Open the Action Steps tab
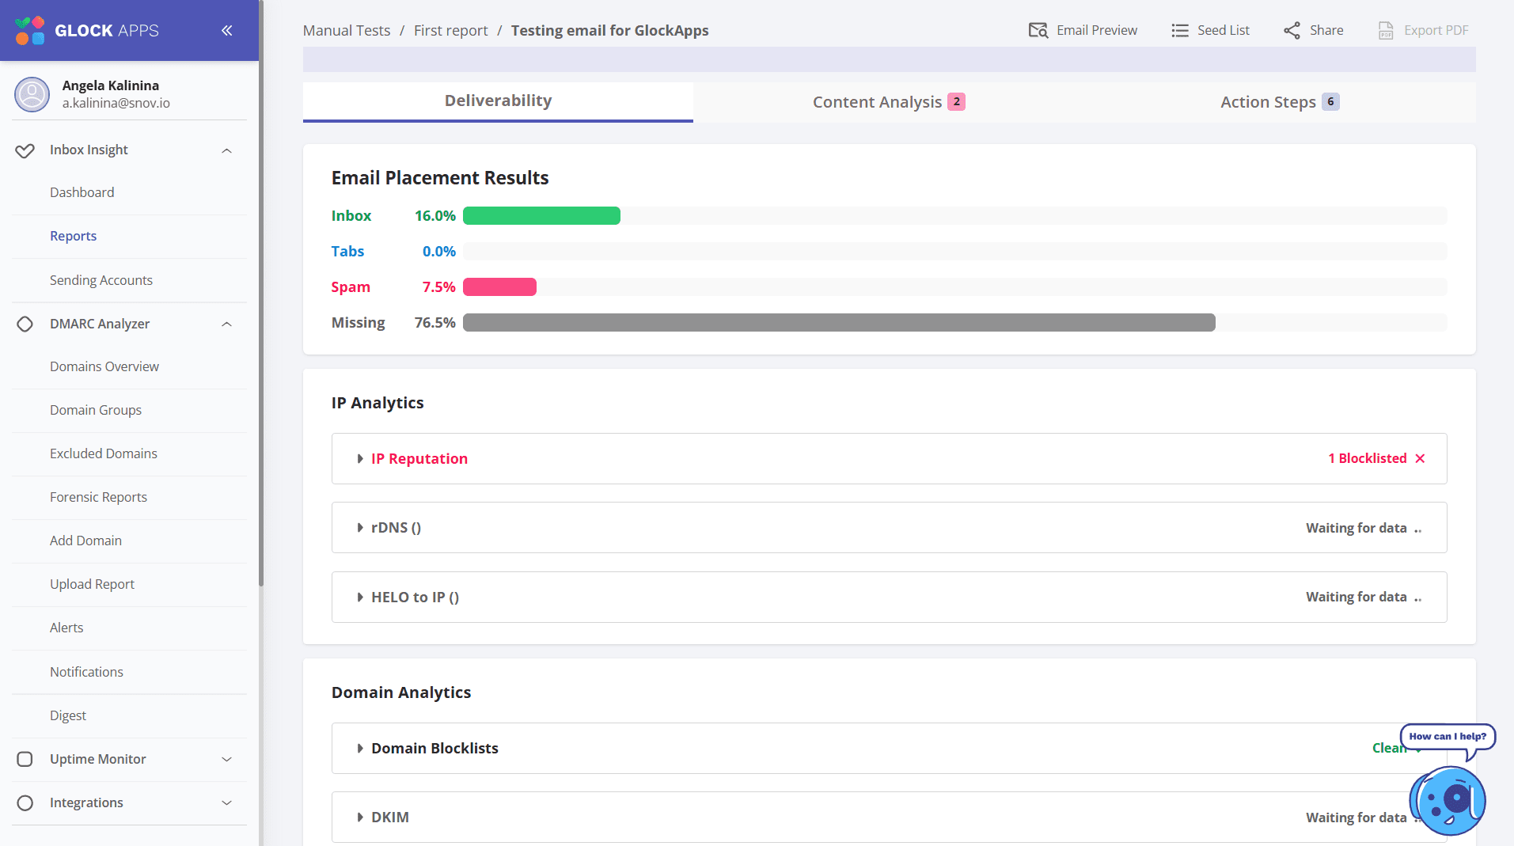This screenshot has height=846, width=1514. pyautogui.click(x=1280, y=102)
